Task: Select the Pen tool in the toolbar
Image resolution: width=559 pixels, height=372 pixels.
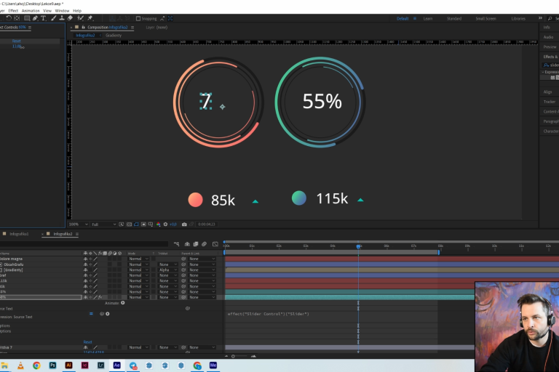Action: click(x=35, y=18)
